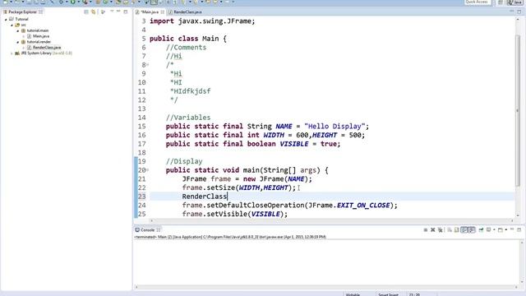Open the Open Perspective dialog icon
The height and width of the screenshot is (296, 526).
[501, 2]
